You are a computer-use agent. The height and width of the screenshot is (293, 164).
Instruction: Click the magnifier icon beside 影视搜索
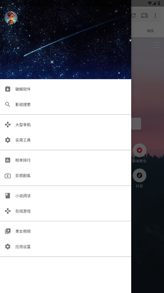coord(8,105)
